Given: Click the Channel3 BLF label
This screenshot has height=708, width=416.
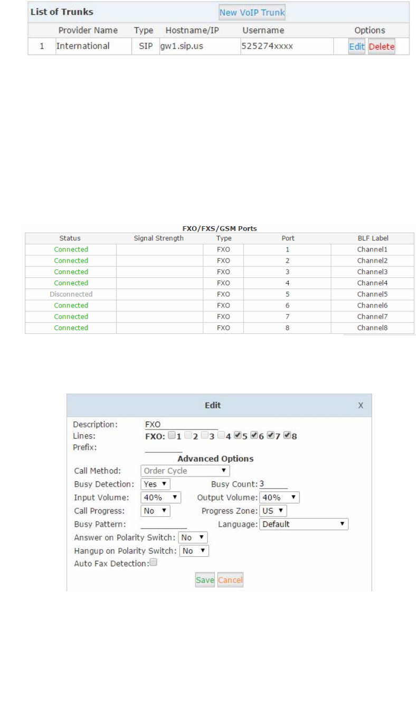Looking at the screenshot, I should tap(373, 272).
